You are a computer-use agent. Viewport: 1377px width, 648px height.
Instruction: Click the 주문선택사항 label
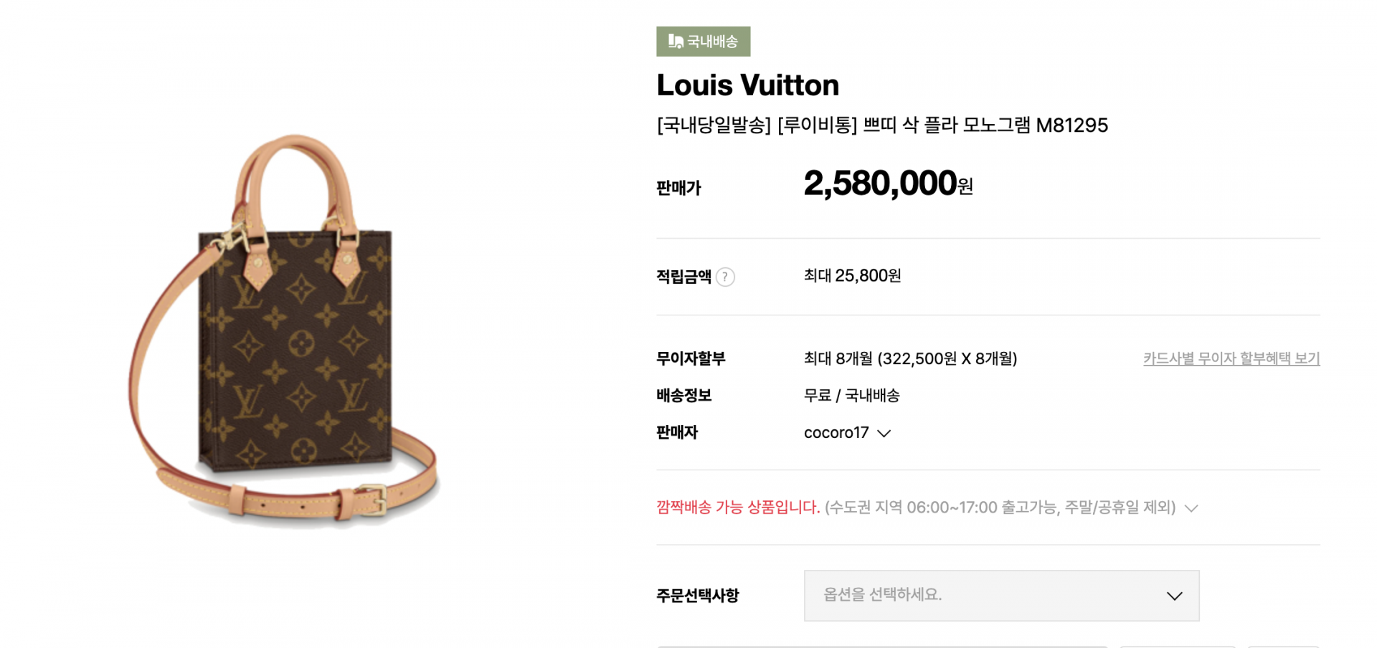click(697, 596)
